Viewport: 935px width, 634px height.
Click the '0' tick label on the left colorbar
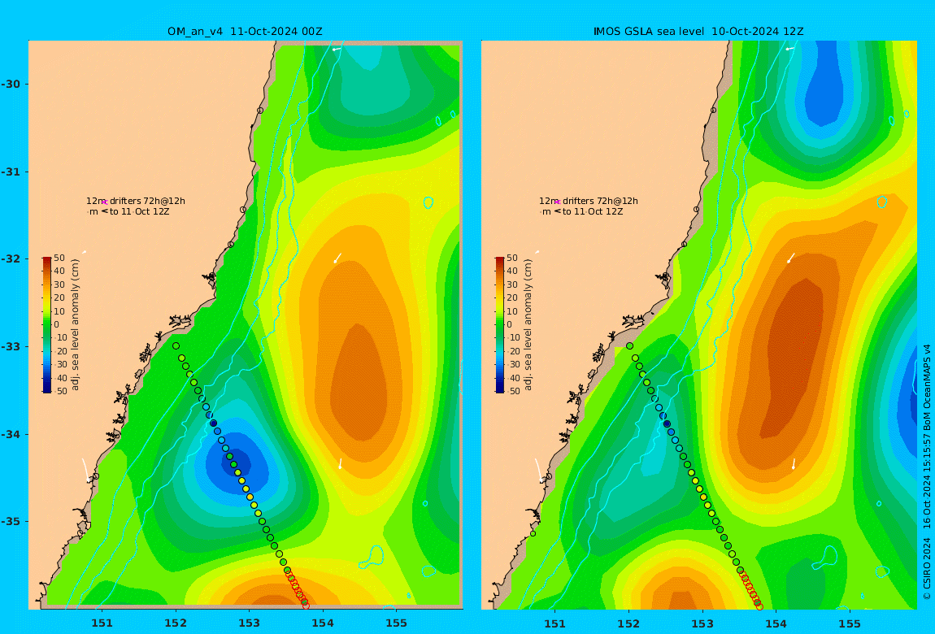(x=57, y=325)
